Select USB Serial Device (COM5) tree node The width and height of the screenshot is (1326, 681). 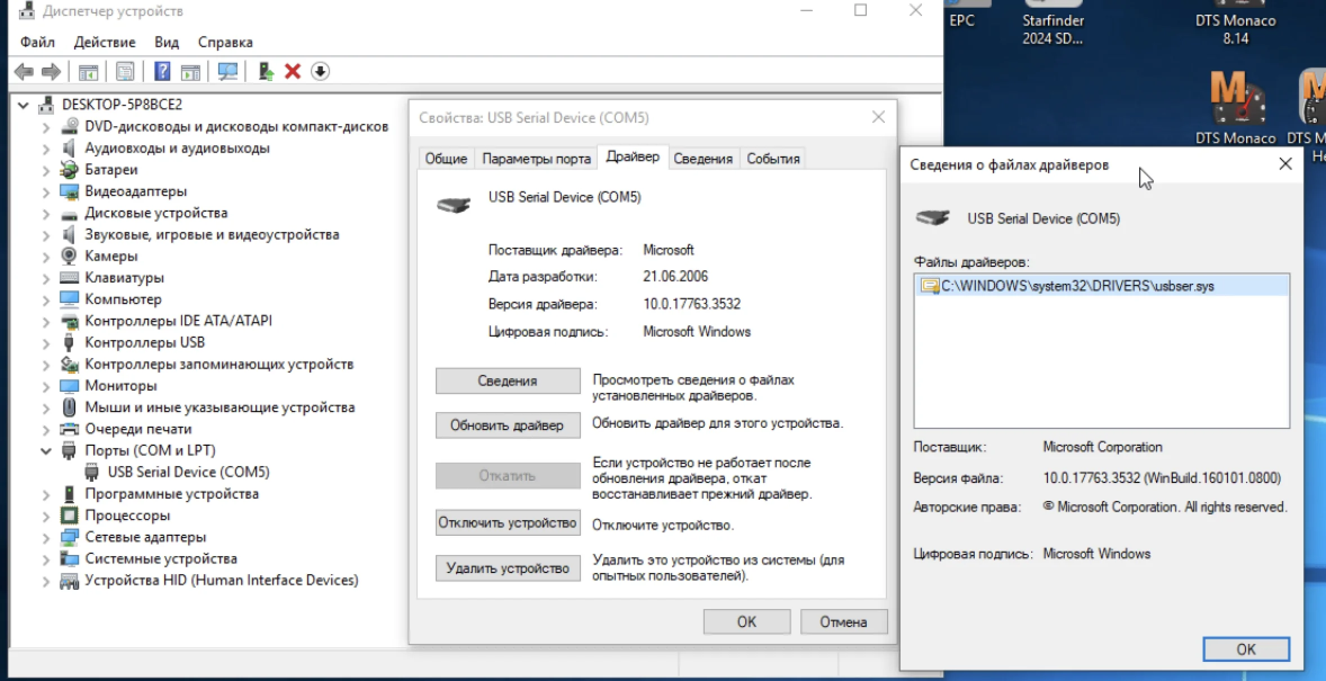(188, 472)
